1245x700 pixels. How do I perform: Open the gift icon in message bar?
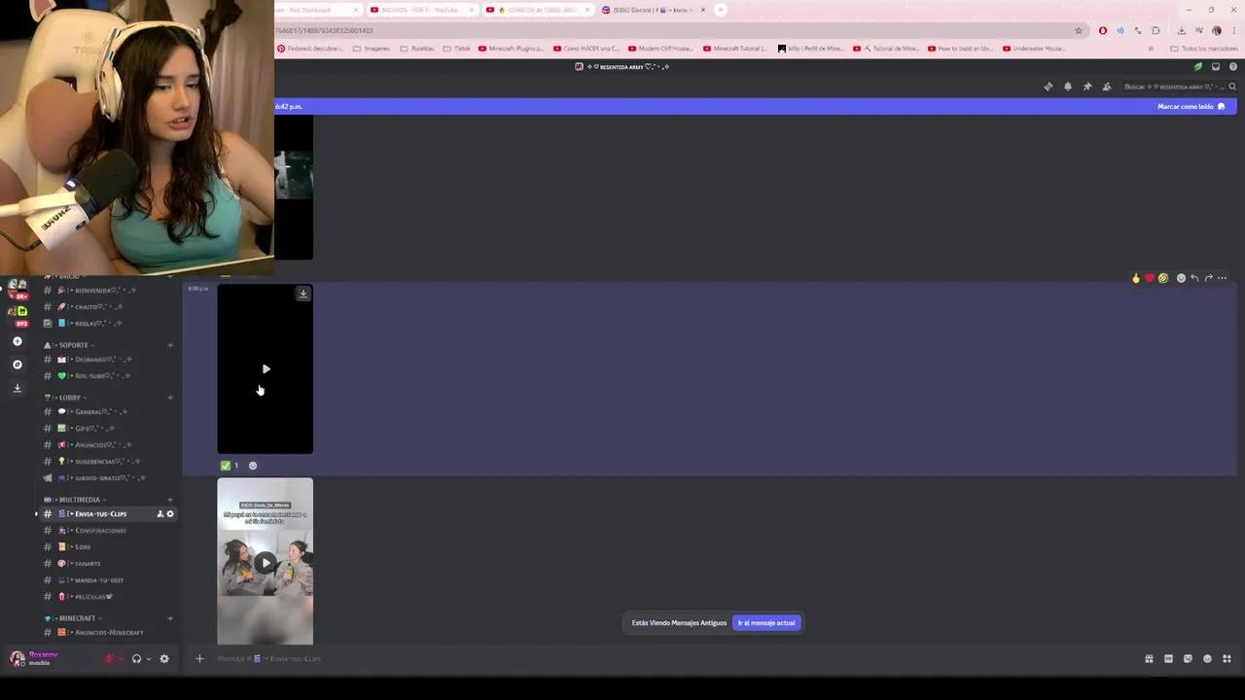pos(1149,659)
